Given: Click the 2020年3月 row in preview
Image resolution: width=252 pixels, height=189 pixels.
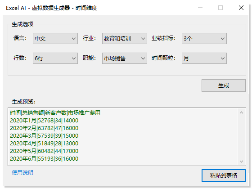Looking at the screenshot, I should tap(44, 136).
